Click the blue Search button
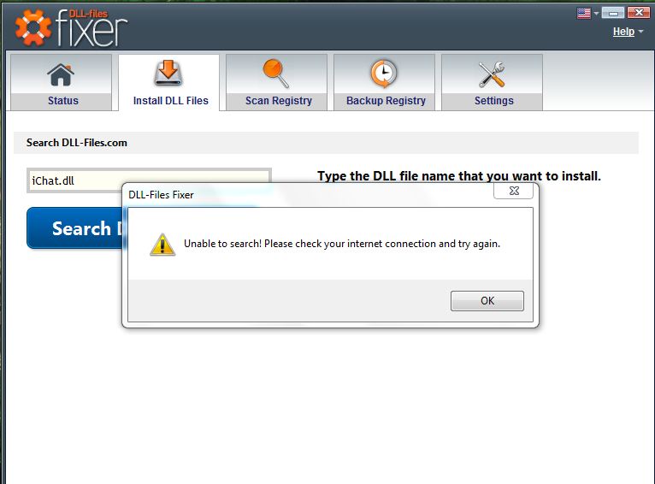The width and height of the screenshot is (655, 484). (x=74, y=228)
